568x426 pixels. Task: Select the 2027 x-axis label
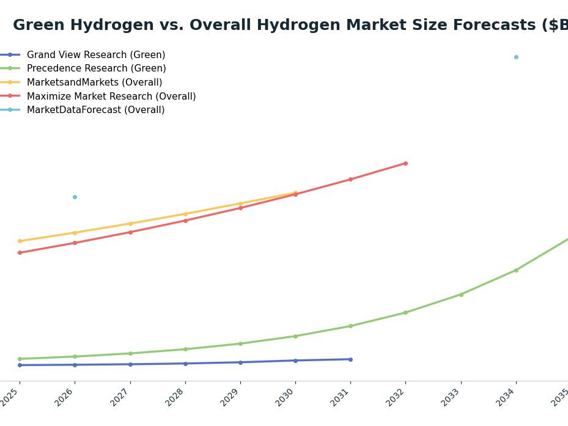[x=120, y=397]
